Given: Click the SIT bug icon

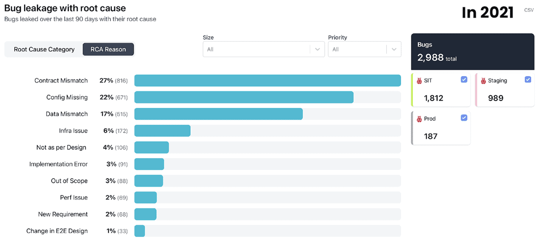Looking at the screenshot, I should [x=419, y=81].
